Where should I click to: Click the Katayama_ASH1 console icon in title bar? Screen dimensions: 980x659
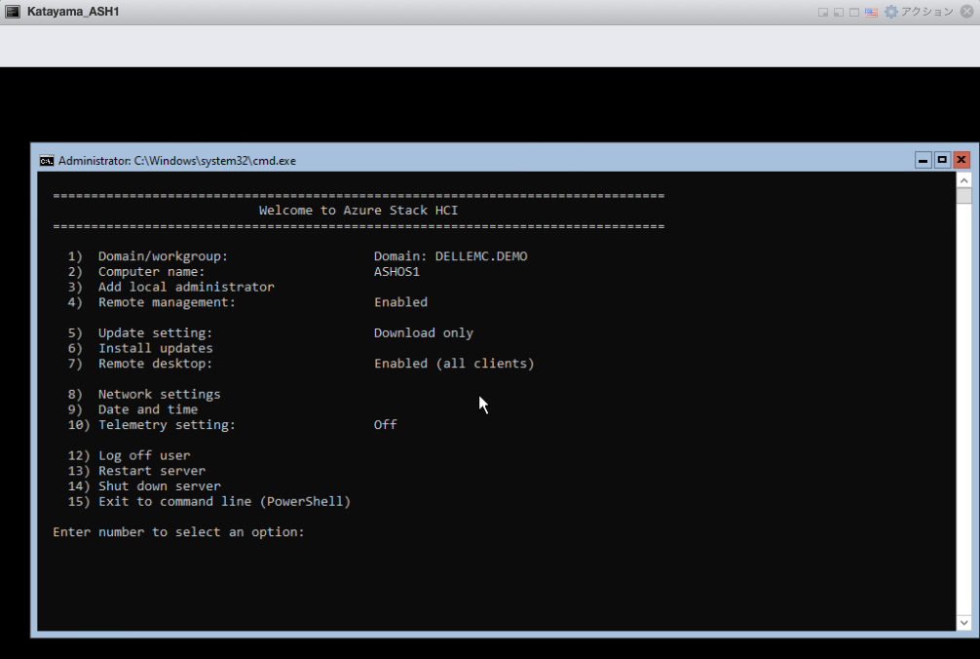pos(13,12)
